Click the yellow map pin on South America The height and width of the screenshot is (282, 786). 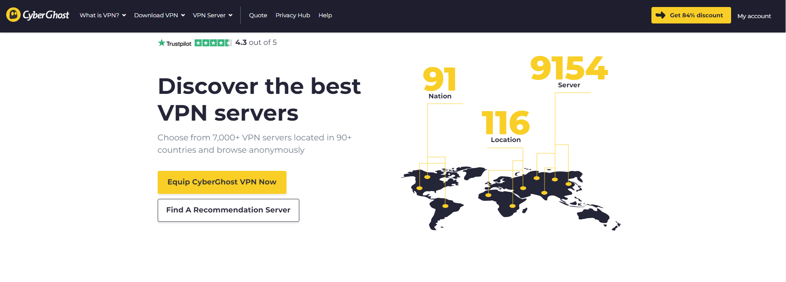click(x=445, y=206)
